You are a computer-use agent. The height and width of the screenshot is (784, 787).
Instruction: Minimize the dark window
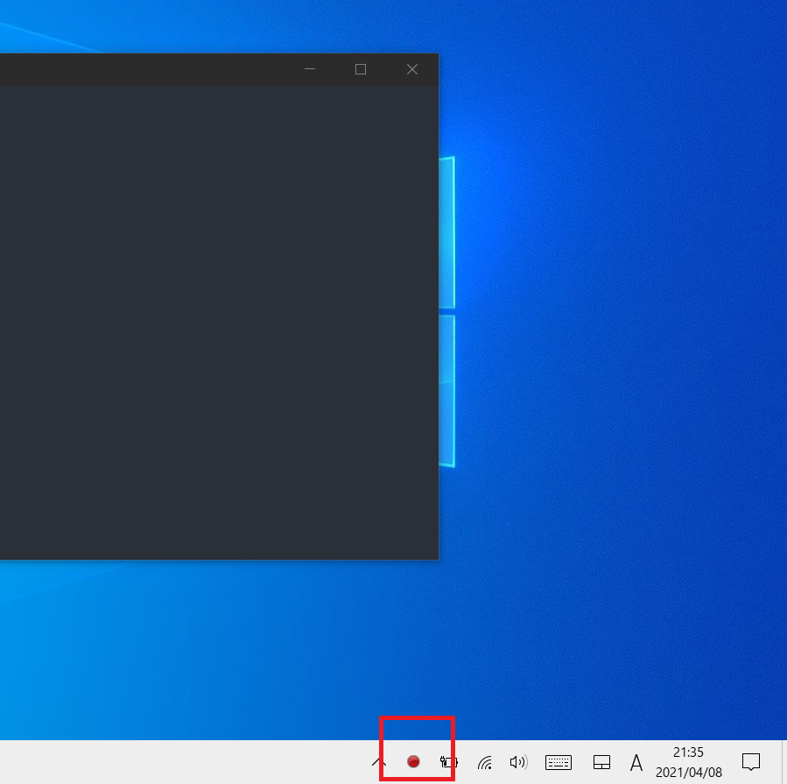click(x=310, y=69)
